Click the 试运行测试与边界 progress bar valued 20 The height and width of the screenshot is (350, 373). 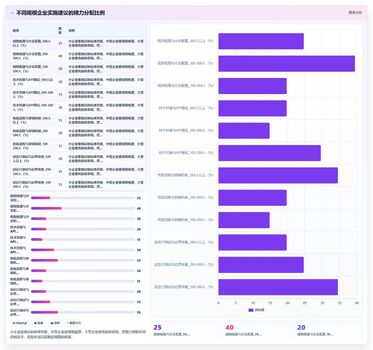pyautogui.click(x=83, y=291)
